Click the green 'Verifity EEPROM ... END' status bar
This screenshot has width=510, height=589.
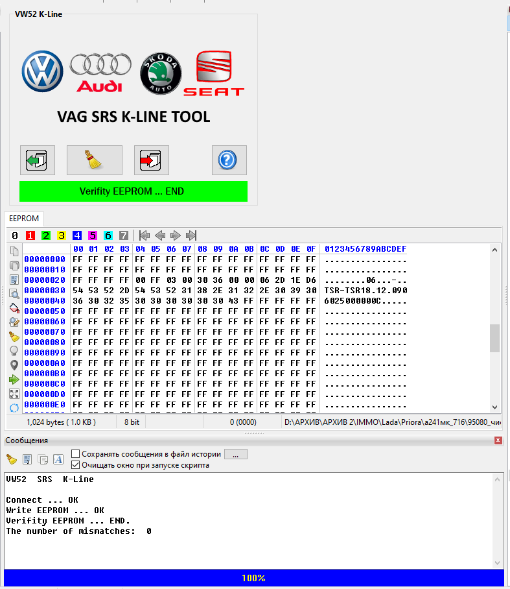click(133, 191)
